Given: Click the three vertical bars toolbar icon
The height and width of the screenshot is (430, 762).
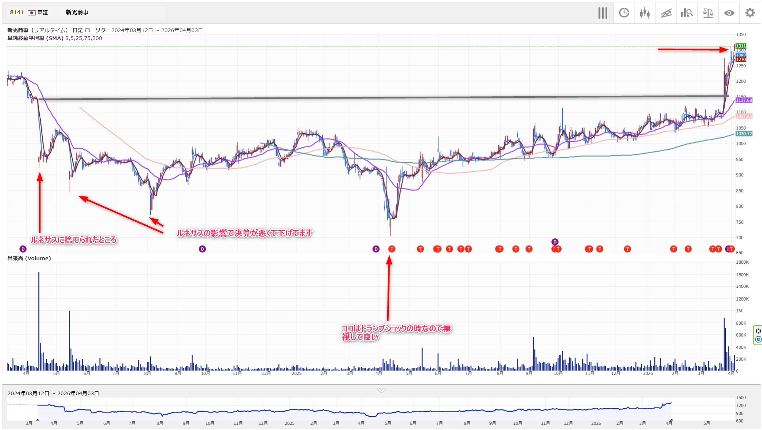Looking at the screenshot, I should [x=602, y=13].
